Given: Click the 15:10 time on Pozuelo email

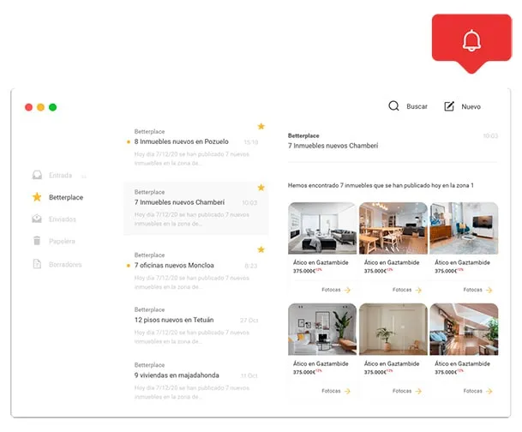Looking at the screenshot, I should (x=250, y=142).
